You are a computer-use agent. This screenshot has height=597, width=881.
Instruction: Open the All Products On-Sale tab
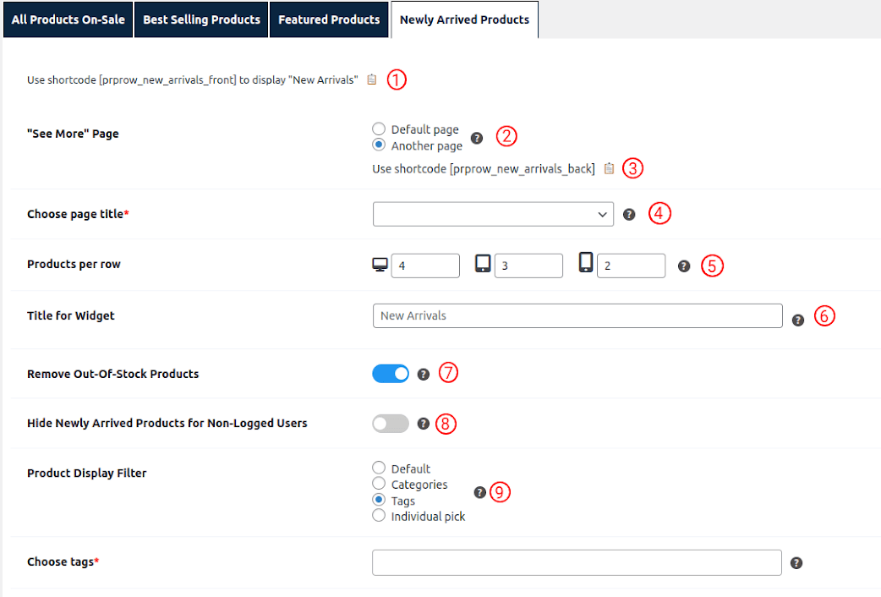tap(68, 19)
